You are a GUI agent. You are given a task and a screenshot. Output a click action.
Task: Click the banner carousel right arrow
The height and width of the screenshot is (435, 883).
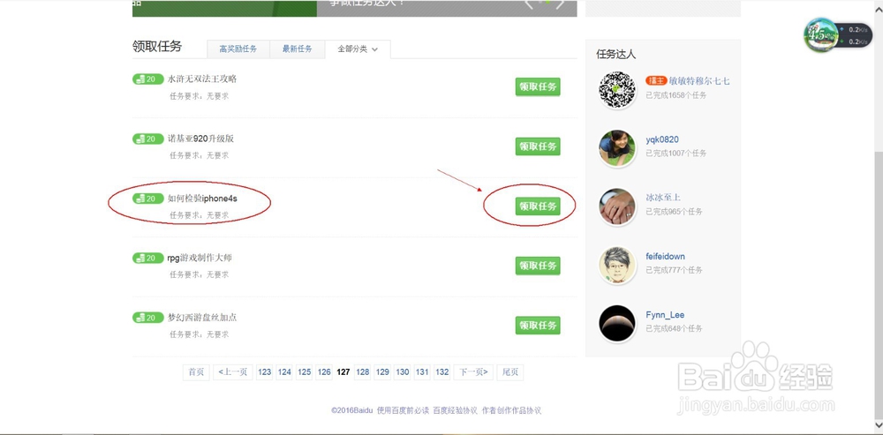560,4
